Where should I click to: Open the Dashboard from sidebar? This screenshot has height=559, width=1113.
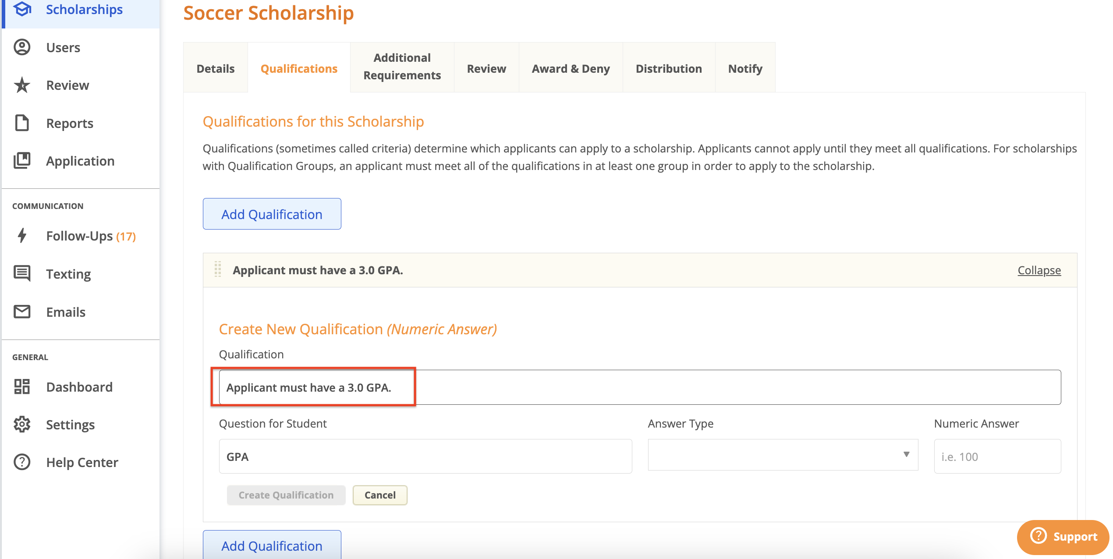pyautogui.click(x=79, y=387)
